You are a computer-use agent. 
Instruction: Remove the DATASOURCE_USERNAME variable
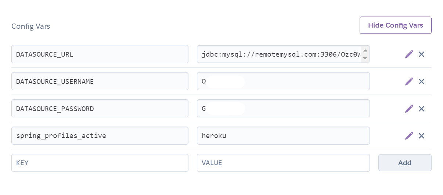pyautogui.click(x=421, y=81)
